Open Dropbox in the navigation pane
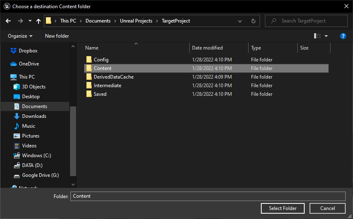The width and height of the screenshot is (353, 219). point(28,51)
